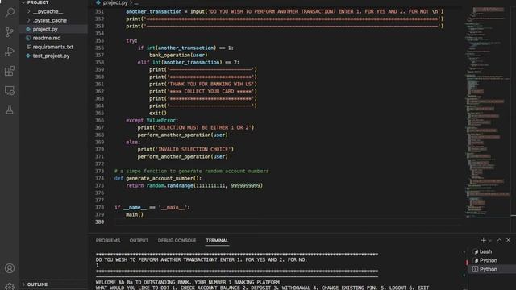The image size is (516, 290).
Task: Open the Testing flask view
Action: tap(10, 110)
